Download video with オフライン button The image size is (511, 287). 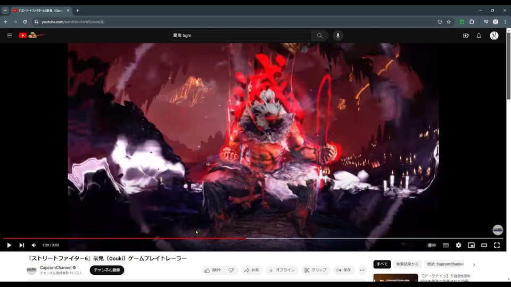pyautogui.click(x=282, y=270)
